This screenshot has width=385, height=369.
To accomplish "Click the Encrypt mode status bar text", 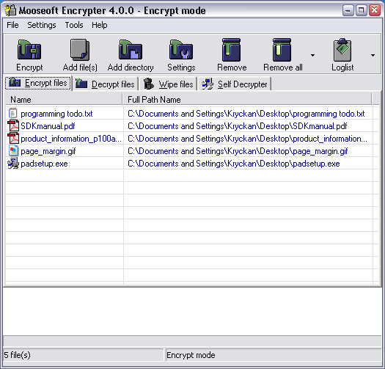I will pos(191,355).
